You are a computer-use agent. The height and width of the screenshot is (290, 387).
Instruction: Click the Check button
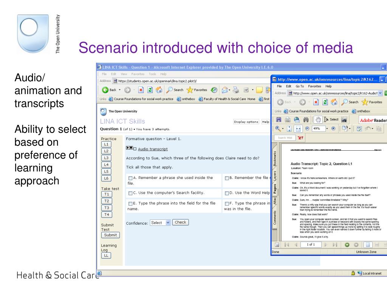pyautogui.click(x=180, y=222)
